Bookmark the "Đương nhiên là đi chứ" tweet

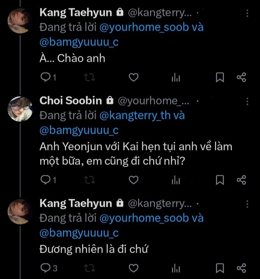(220, 268)
